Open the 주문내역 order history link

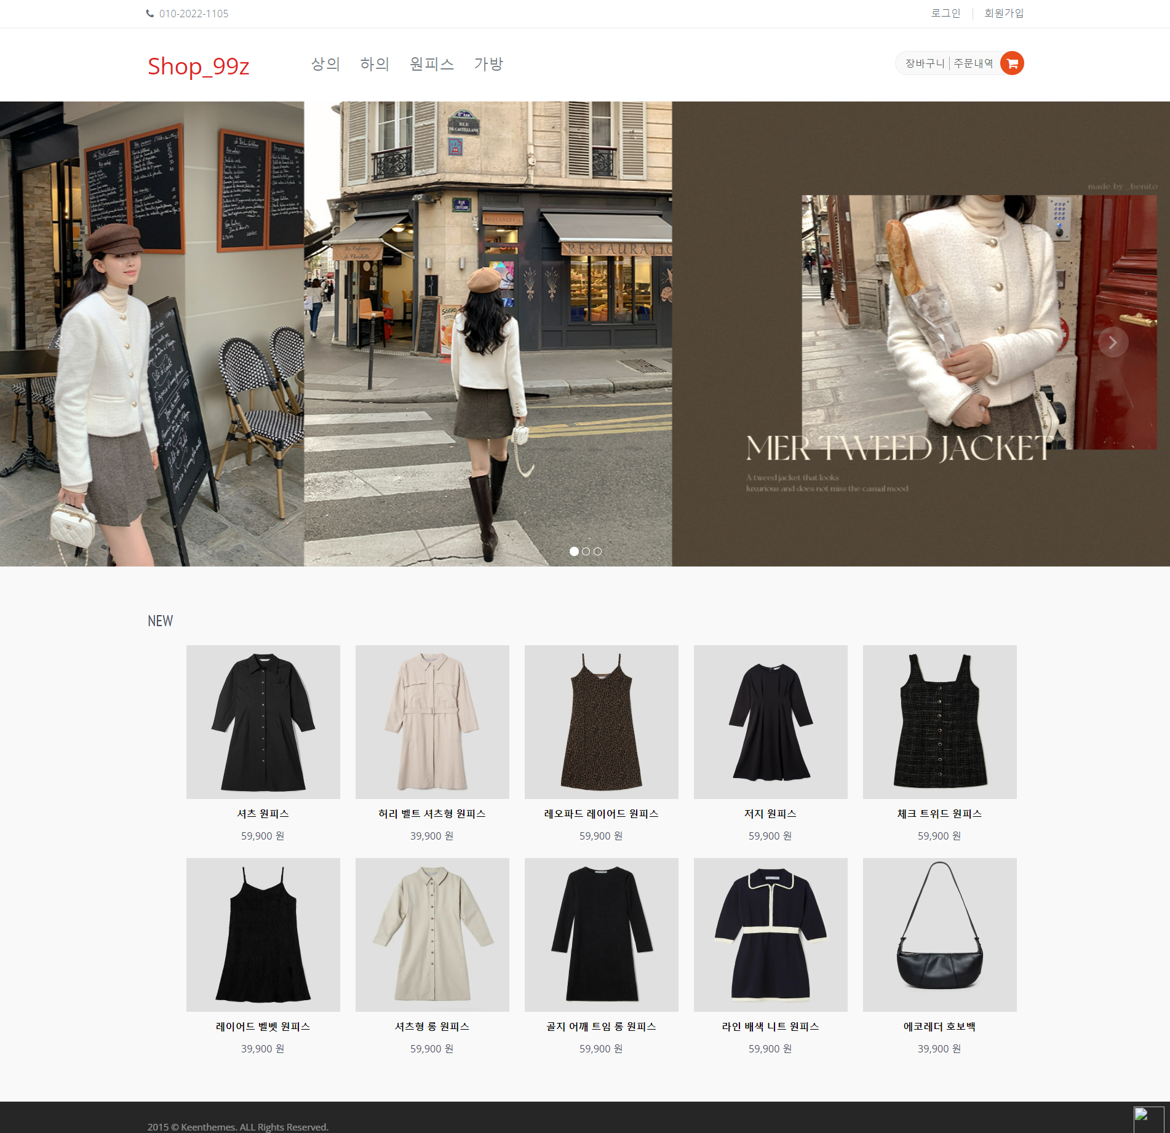pyautogui.click(x=973, y=63)
